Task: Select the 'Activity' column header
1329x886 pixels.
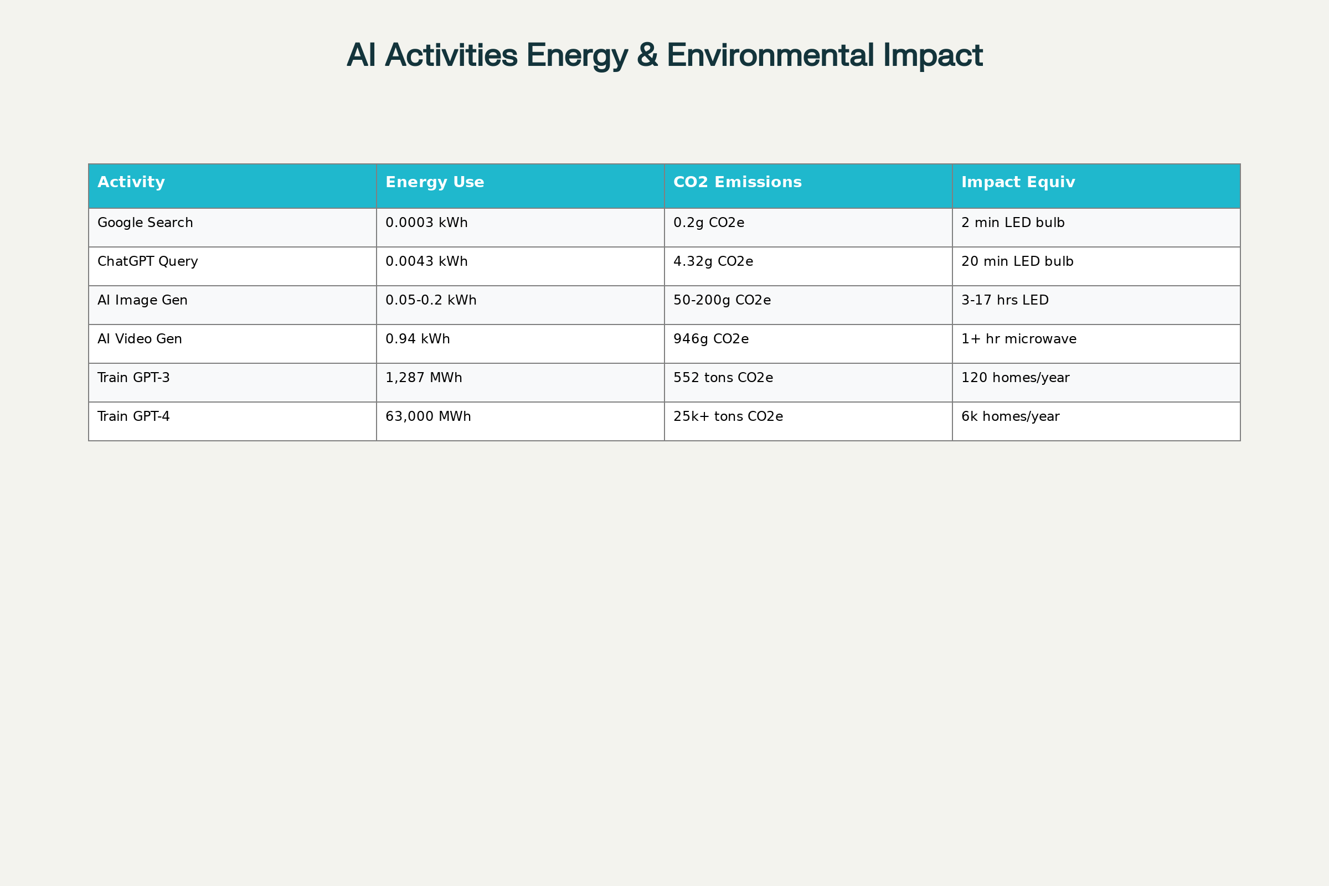Action: coord(131,183)
